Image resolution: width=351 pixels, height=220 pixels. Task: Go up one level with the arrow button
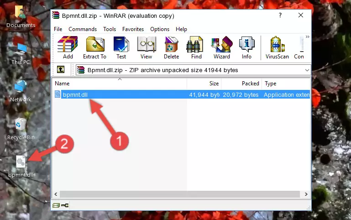[61, 69]
